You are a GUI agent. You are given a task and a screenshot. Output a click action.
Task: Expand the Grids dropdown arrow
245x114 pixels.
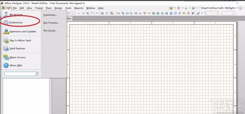point(197,8)
